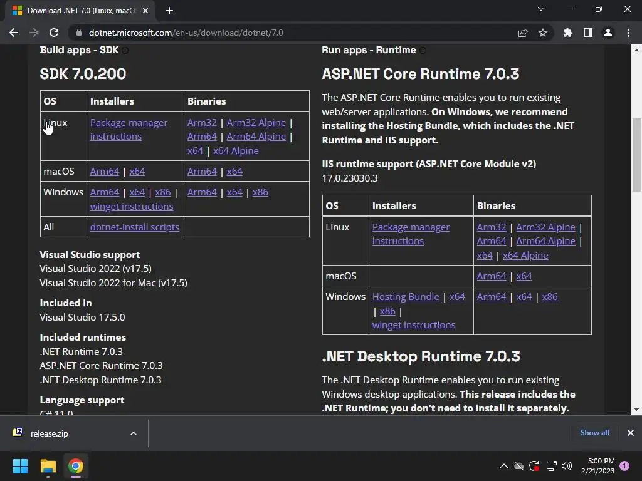642x481 pixels.
Task: Open the tab search dropdown
Action: click(541, 9)
